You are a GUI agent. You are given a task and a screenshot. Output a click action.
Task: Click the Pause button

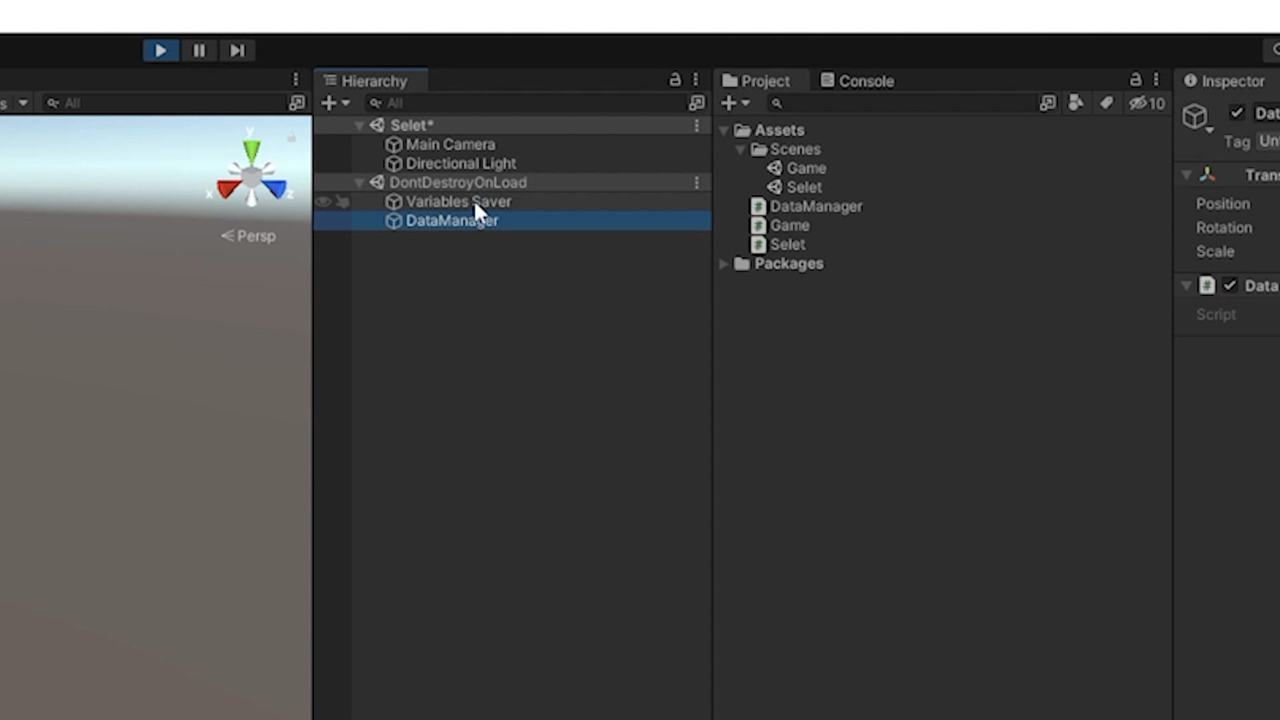pyautogui.click(x=199, y=51)
